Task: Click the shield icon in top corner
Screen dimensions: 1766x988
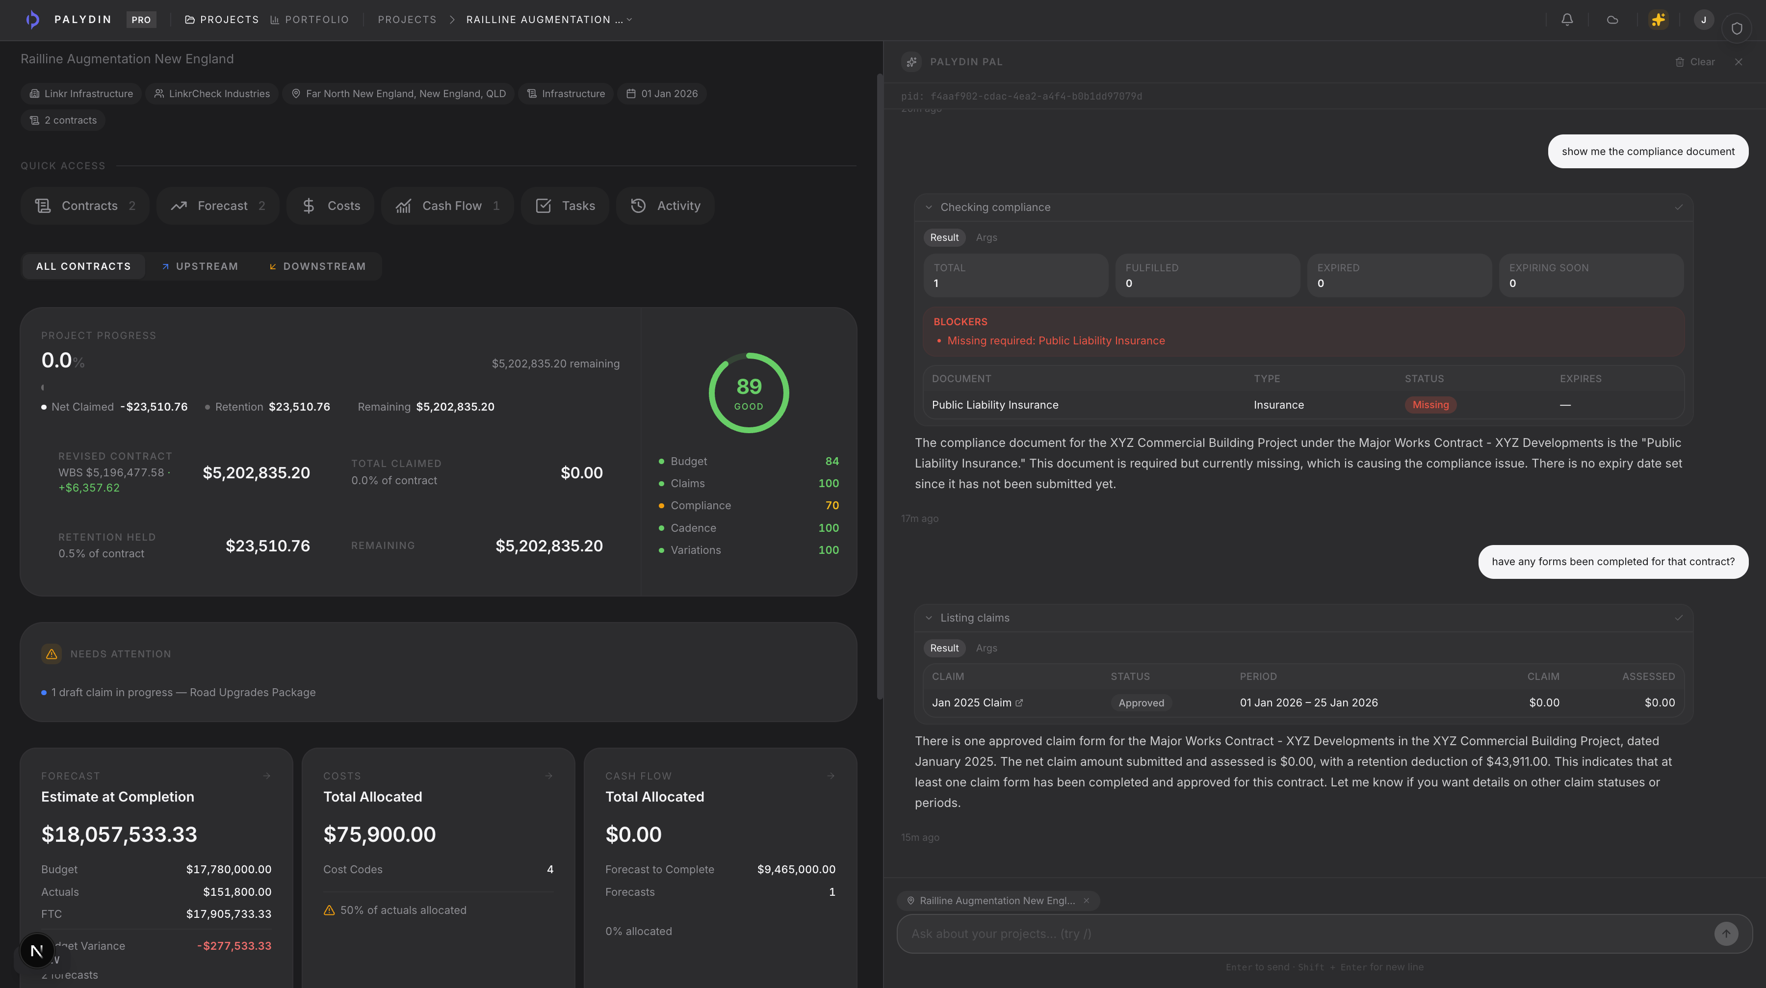Action: click(x=1737, y=28)
